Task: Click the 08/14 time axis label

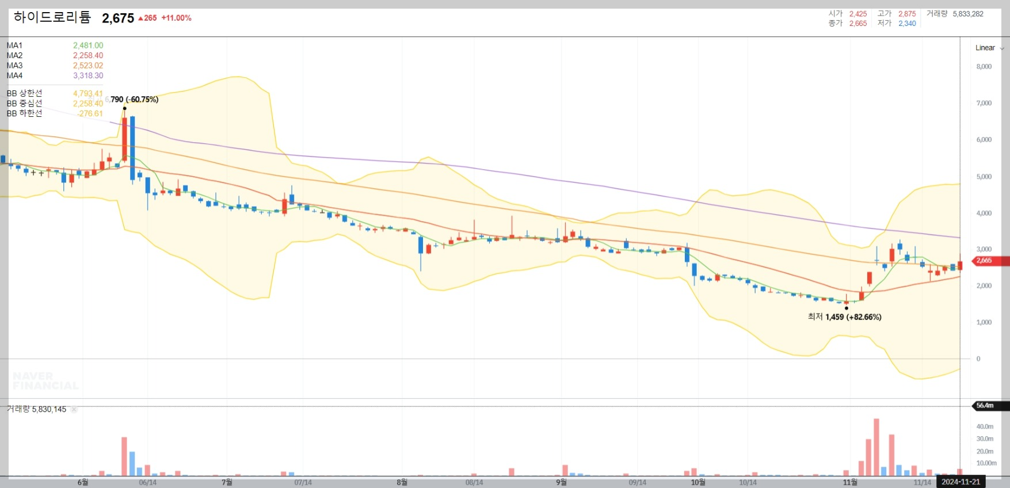Action: [x=474, y=483]
